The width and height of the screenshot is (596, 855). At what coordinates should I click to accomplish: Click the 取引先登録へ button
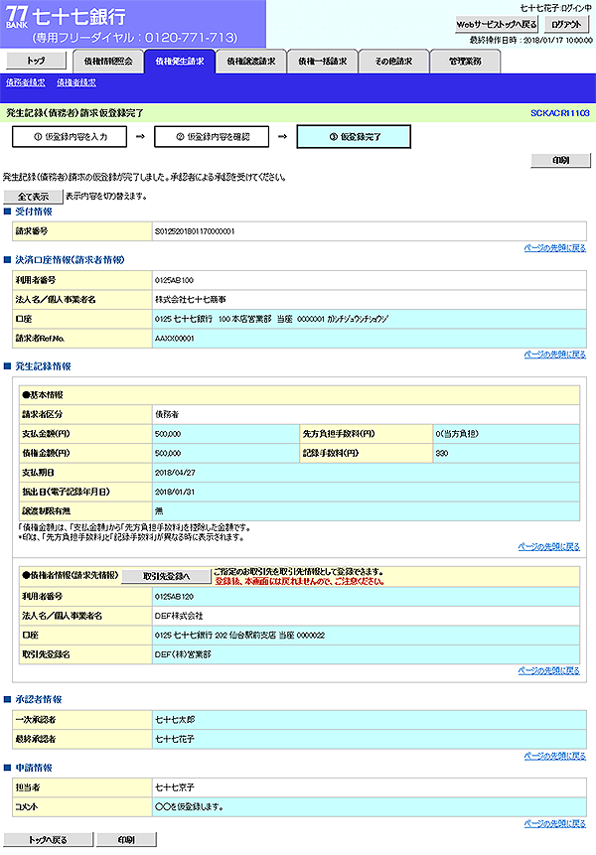(x=166, y=576)
